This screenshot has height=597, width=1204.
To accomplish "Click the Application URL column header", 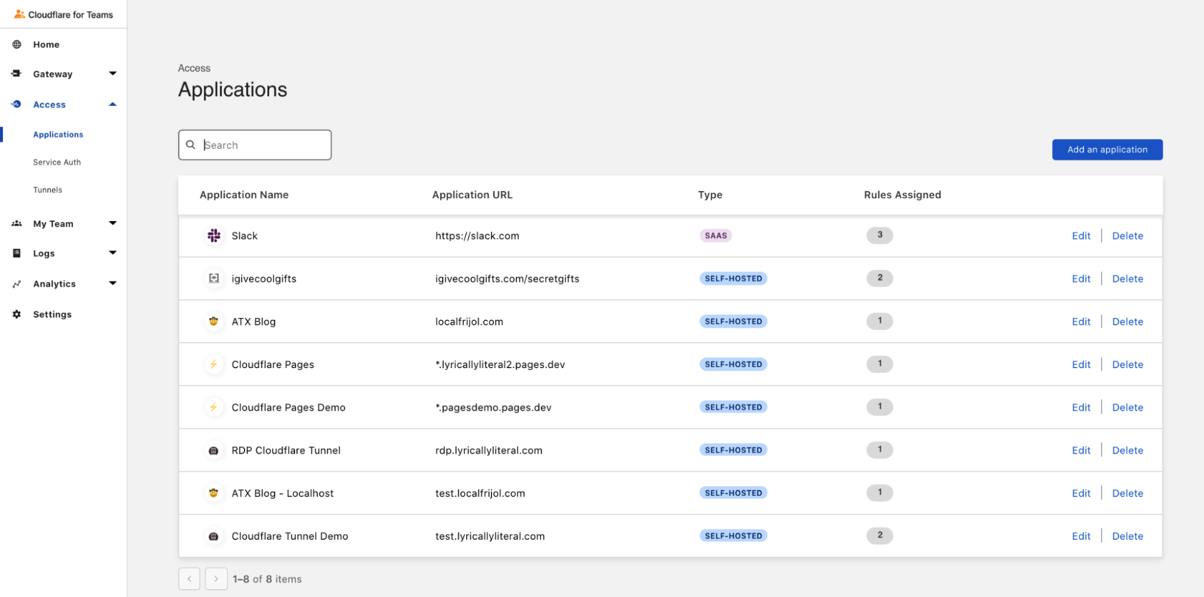I will (x=472, y=195).
